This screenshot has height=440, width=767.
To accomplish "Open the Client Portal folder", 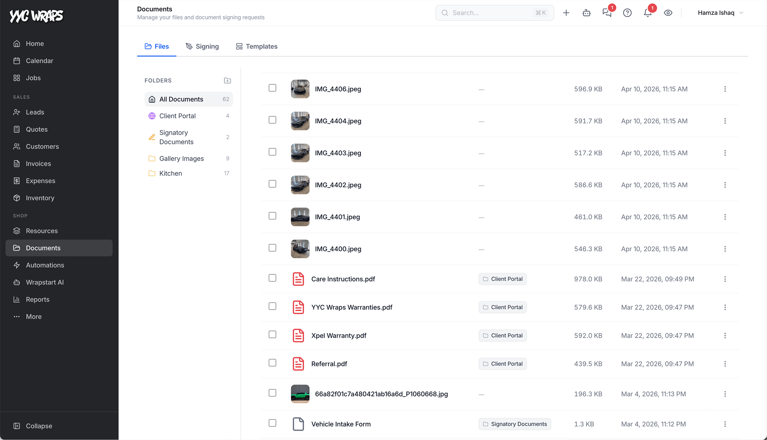I will click(x=188, y=116).
